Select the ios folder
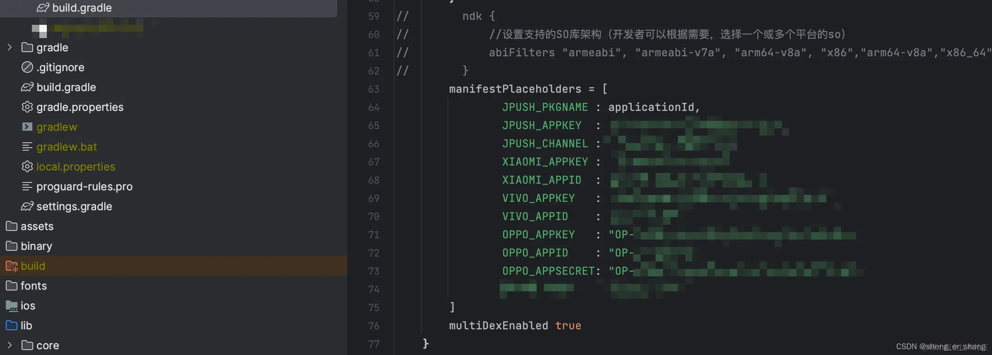Image resolution: width=992 pixels, height=355 pixels. 28,306
